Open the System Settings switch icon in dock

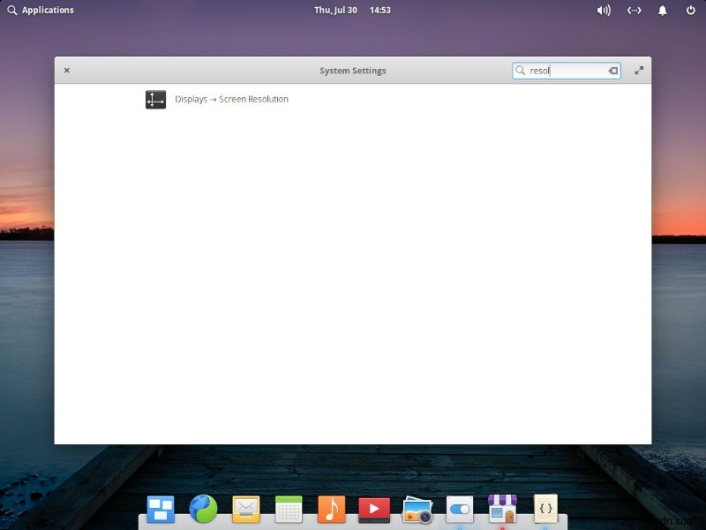pos(459,509)
